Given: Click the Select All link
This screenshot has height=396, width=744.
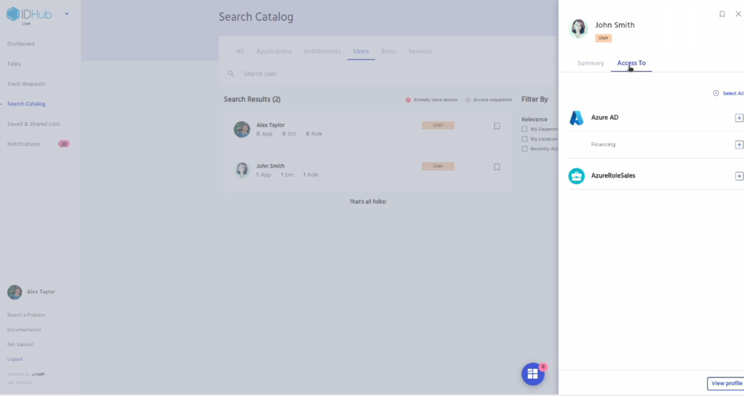Looking at the screenshot, I should click(729, 94).
